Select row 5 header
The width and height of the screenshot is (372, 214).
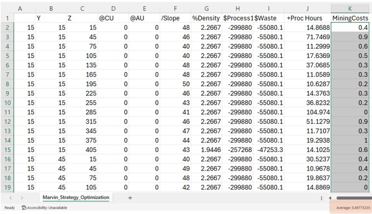(x=7, y=56)
